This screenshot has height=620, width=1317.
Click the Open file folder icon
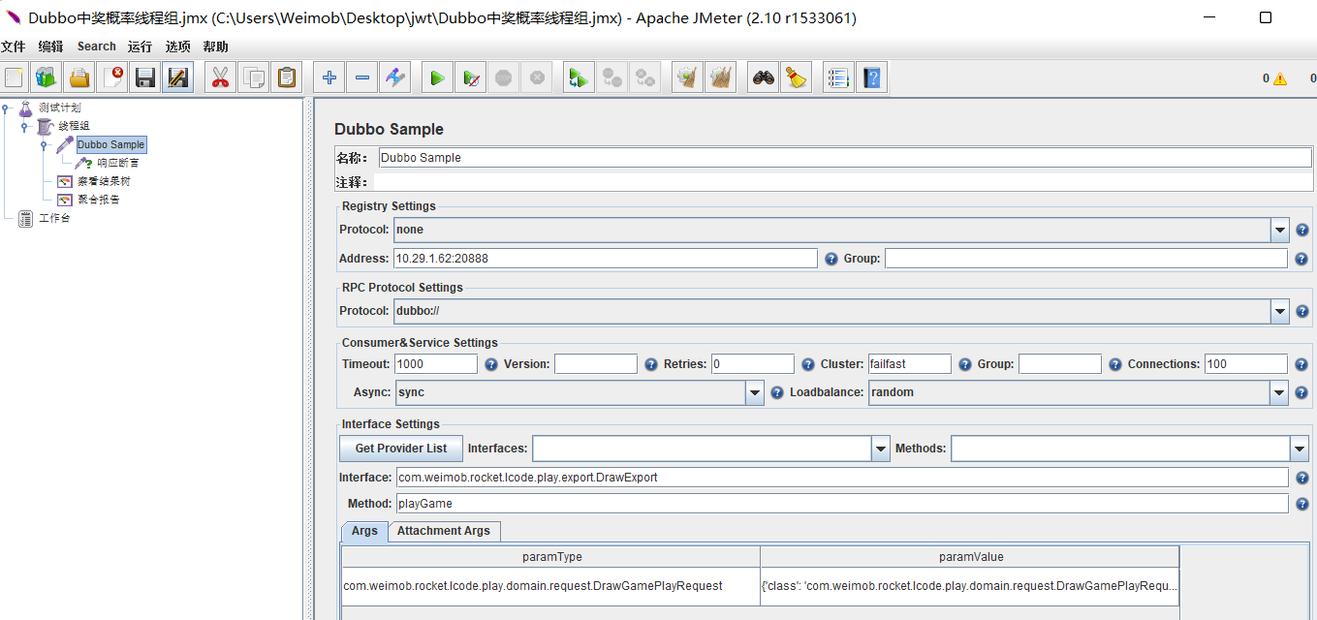tap(78, 77)
